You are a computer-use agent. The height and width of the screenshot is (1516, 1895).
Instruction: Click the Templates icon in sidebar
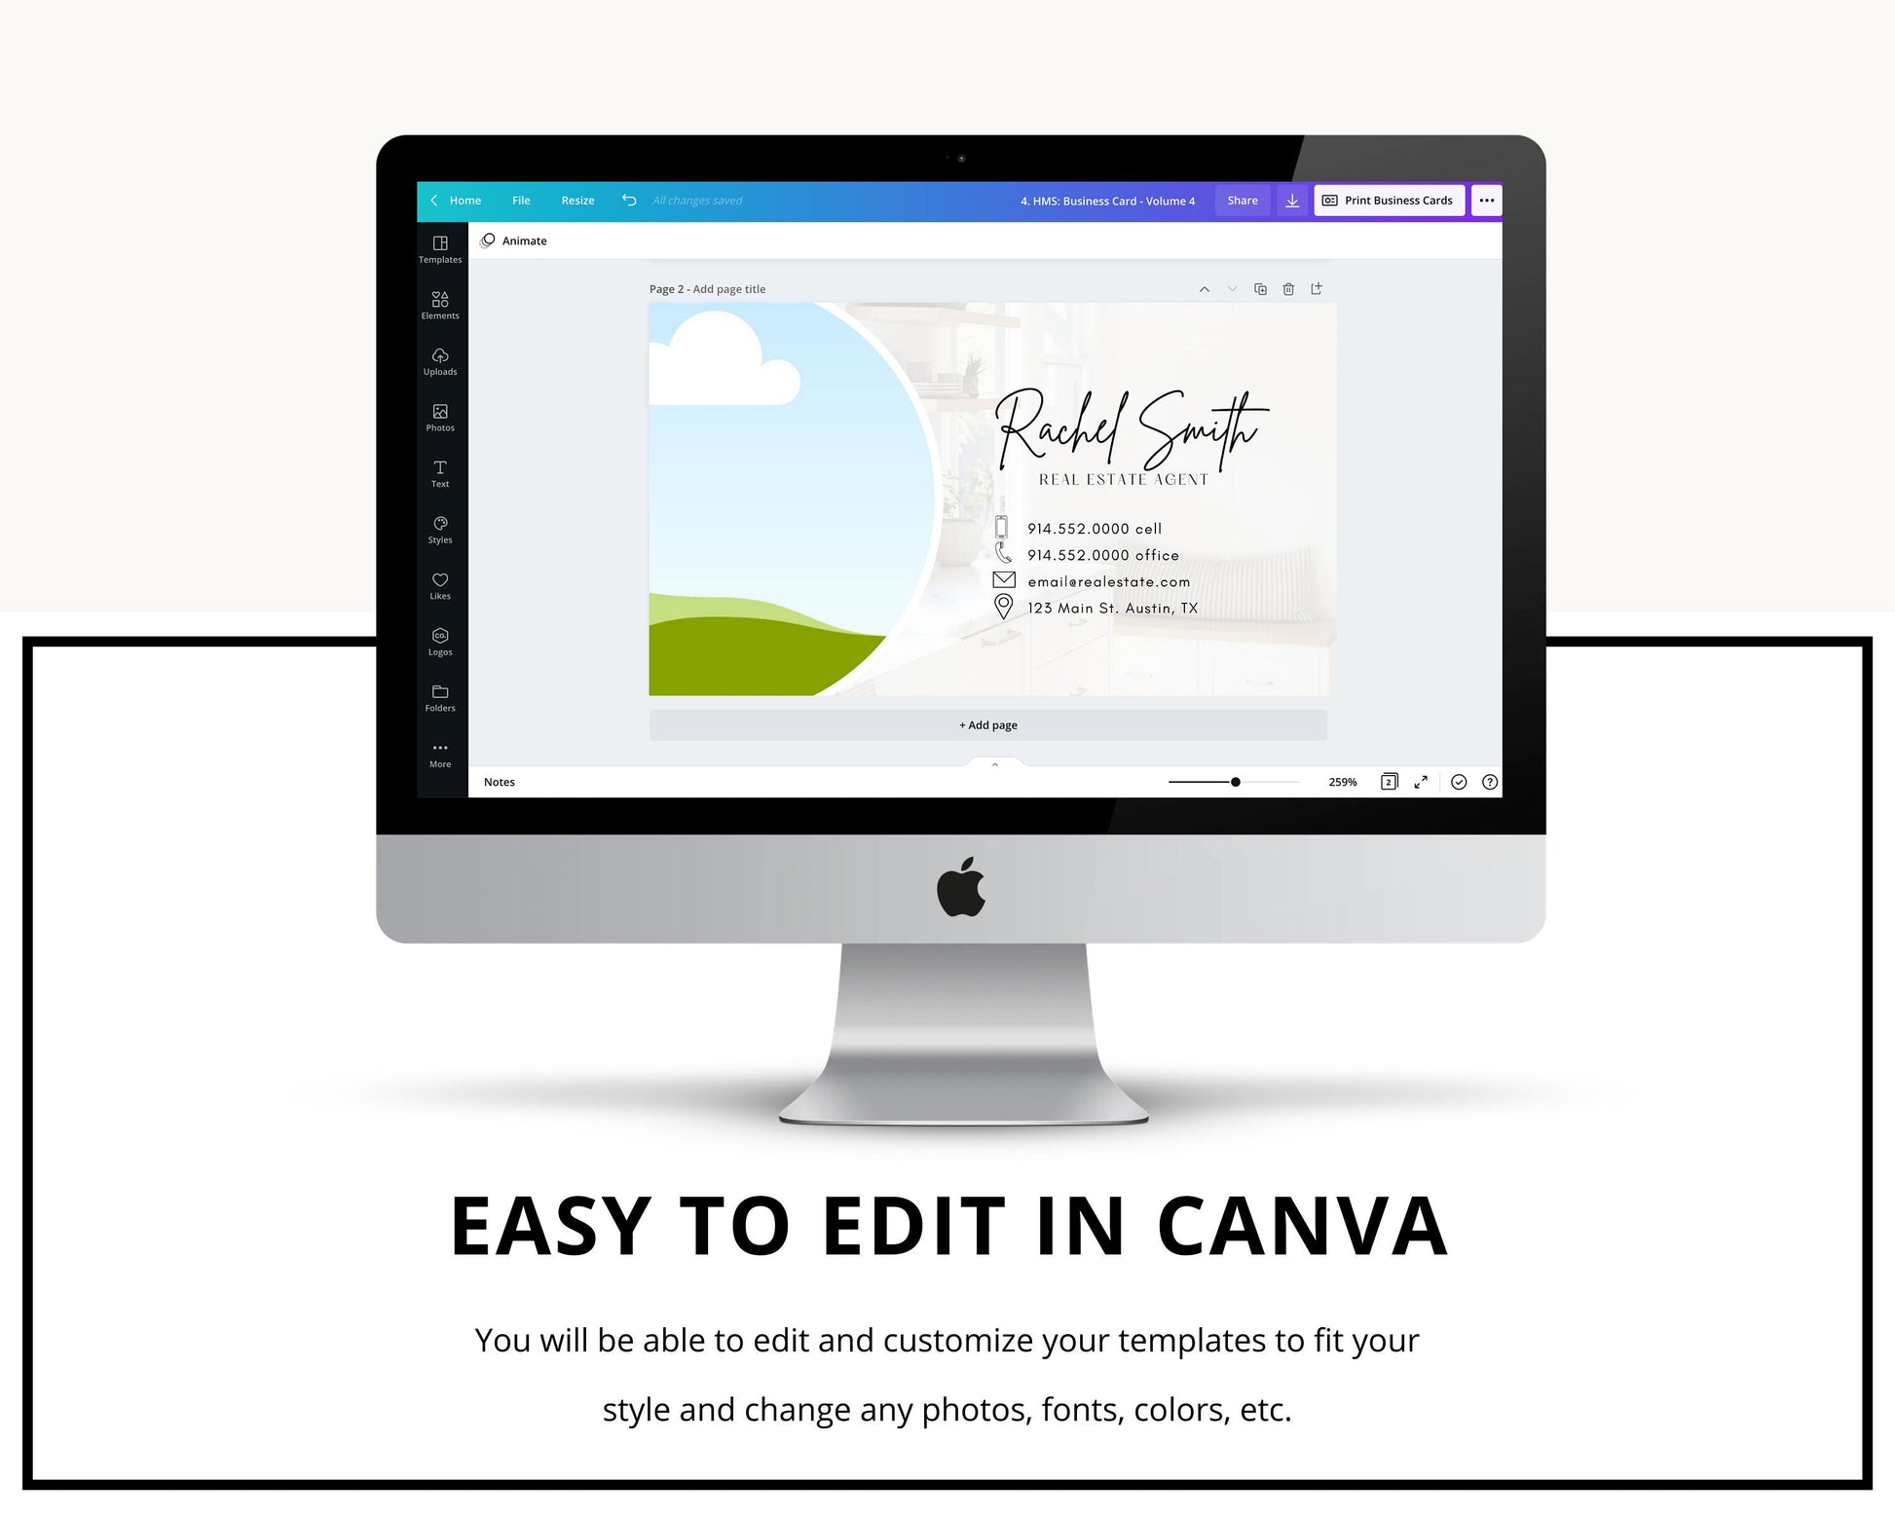coord(439,250)
